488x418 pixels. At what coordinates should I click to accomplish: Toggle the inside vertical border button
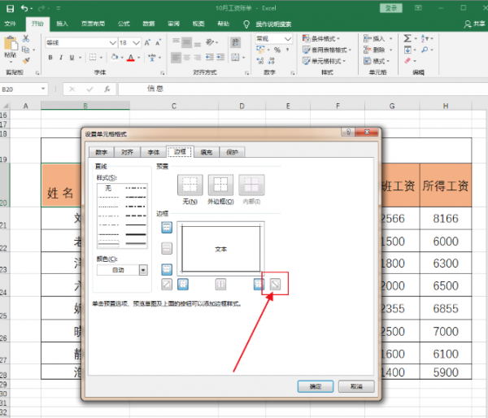220,284
